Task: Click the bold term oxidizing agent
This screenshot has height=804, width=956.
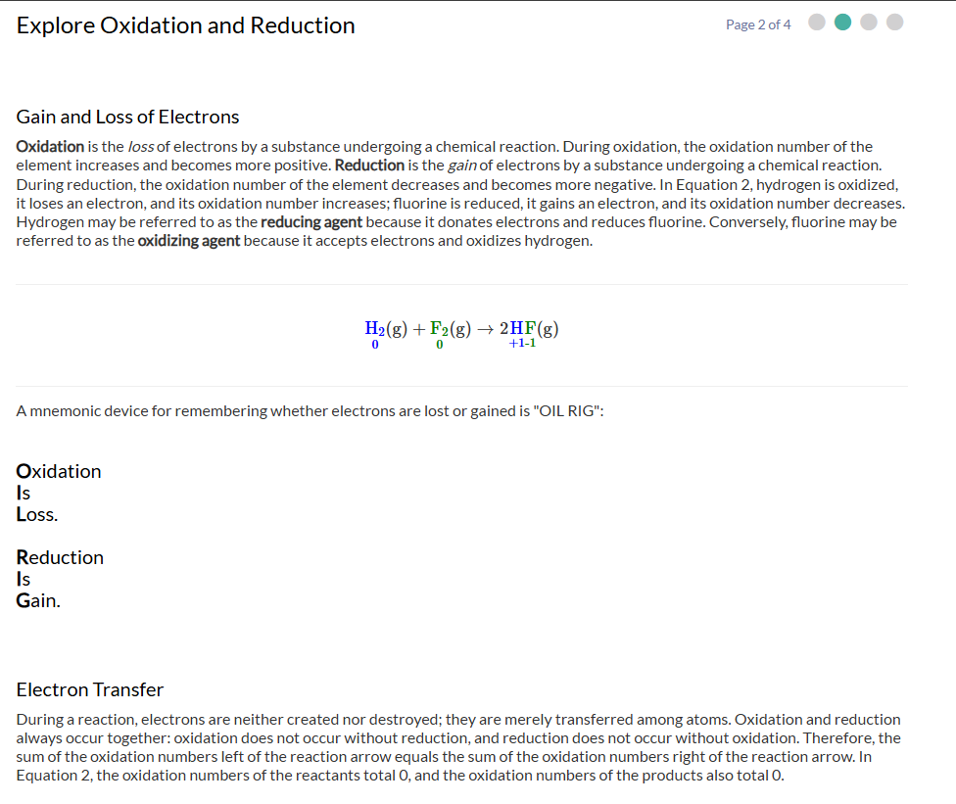Action: 189,241
